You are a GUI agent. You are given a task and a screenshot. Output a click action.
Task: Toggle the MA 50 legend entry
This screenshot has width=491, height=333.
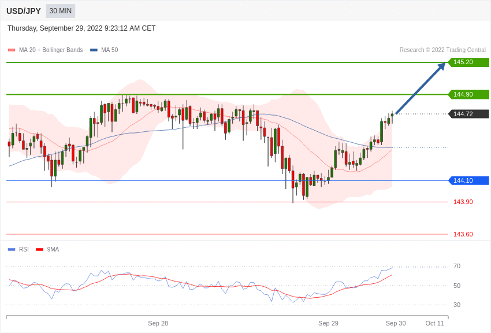[x=104, y=50]
